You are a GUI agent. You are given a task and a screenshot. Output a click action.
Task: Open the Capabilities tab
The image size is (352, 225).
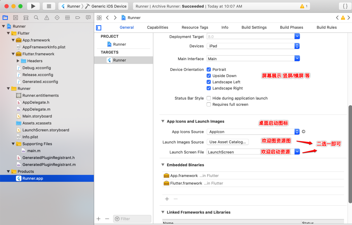pyautogui.click(x=158, y=27)
